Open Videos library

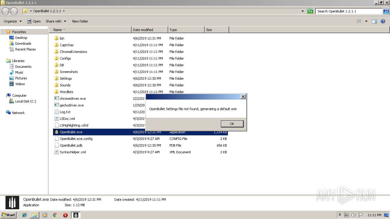(20, 84)
